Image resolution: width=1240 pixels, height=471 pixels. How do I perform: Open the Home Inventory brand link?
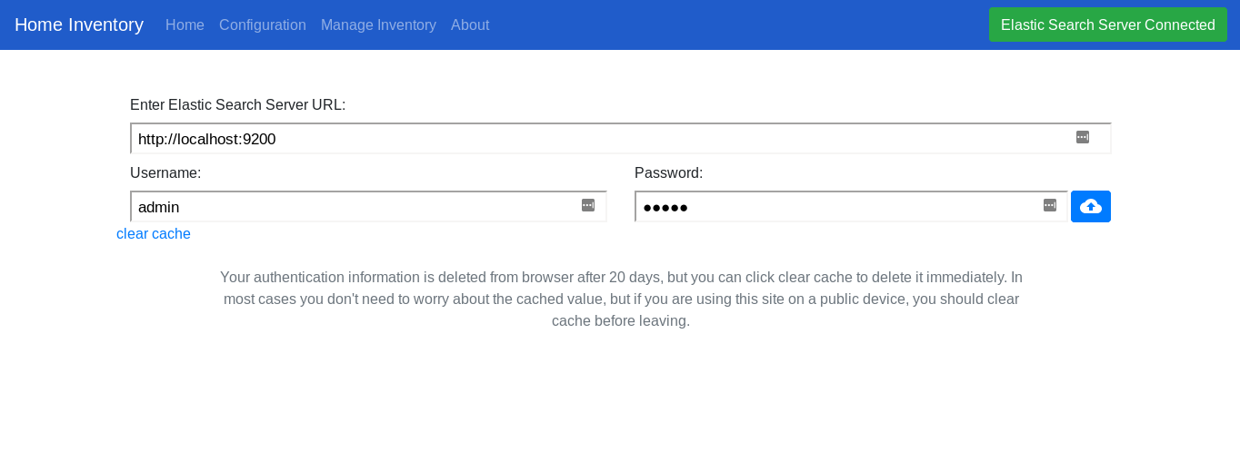coord(79,25)
